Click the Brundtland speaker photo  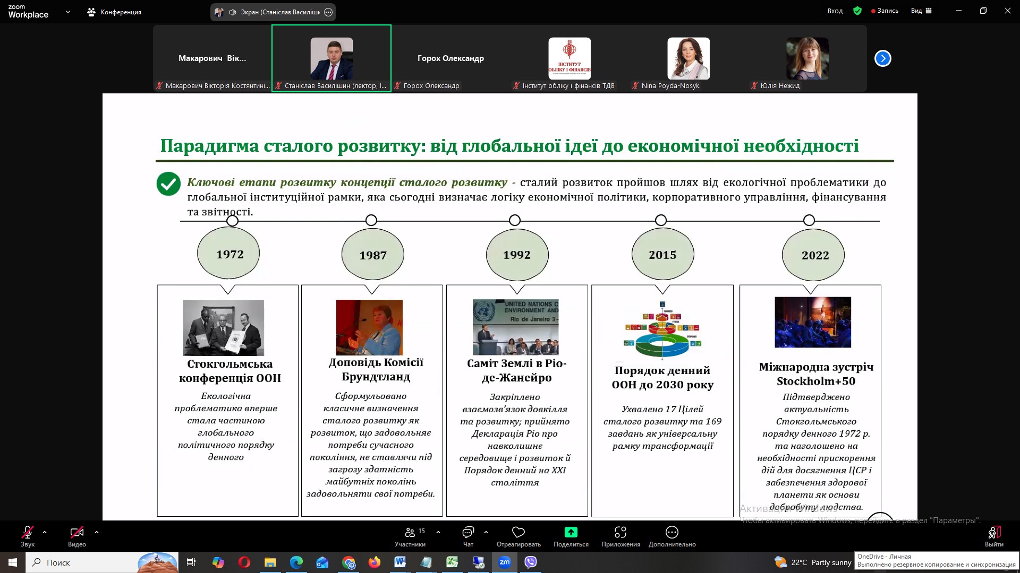pyautogui.click(x=370, y=327)
